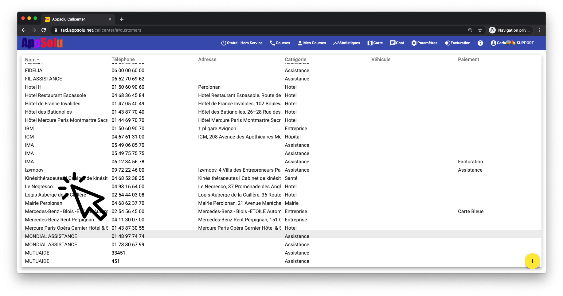563x296 pixels.
Task: Select the Appsolu Callcenter browser tab
Action: [x=78, y=19]
